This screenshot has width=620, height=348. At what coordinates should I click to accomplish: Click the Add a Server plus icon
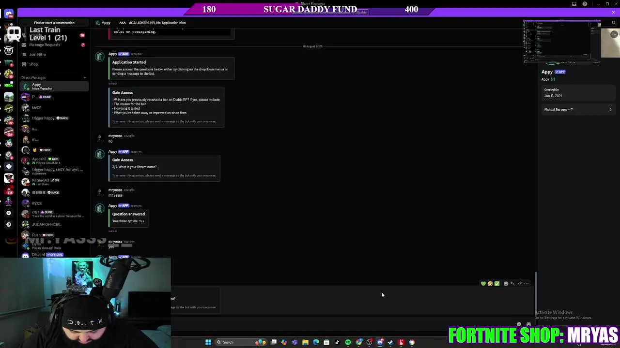pyautogui.click(x=8, y=213)
